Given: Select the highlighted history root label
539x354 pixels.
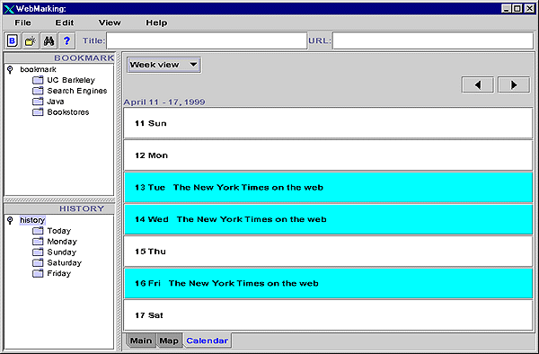Looking at the screenshot, I should click(x=32, y=220).
